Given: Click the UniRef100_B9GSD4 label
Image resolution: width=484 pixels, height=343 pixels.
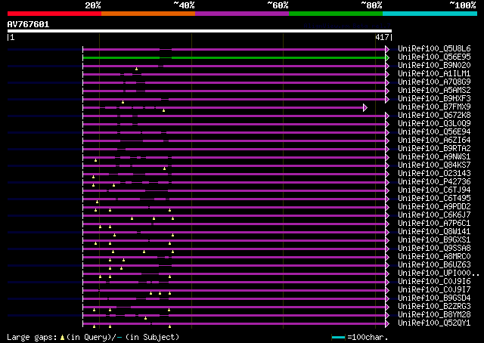Looking at the screenshot, I should pyautogui.click(x=434, y=298).
